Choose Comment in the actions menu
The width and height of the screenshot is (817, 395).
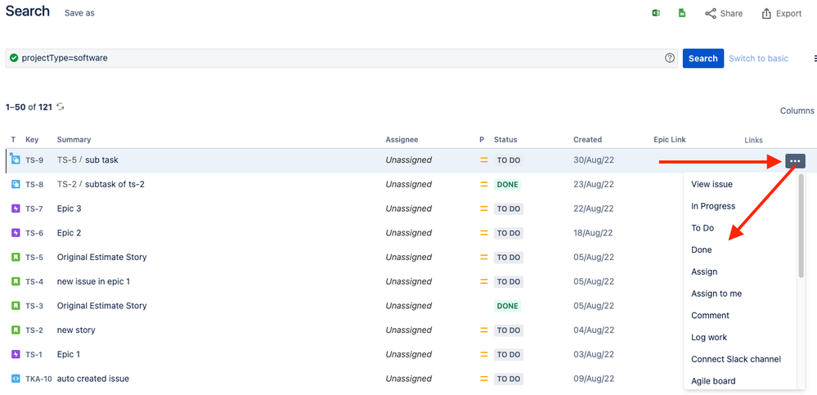click(710, 316)
